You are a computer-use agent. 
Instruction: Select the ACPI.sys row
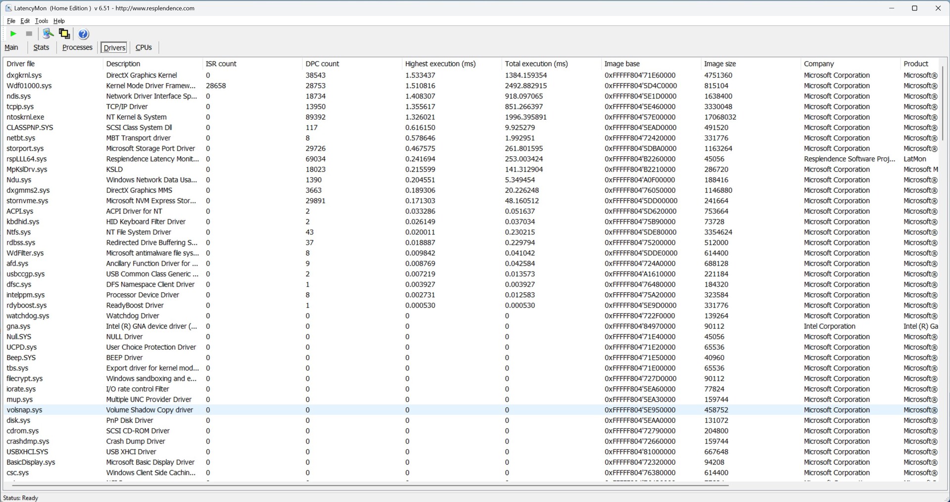pos(472,211)
